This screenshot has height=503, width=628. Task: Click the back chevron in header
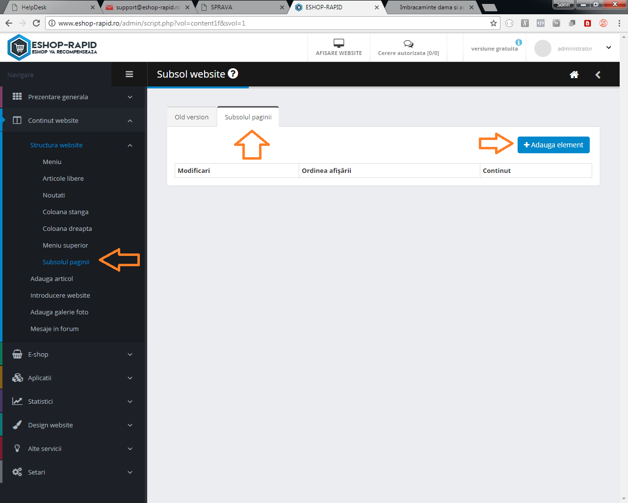click(x=598, y=75)
